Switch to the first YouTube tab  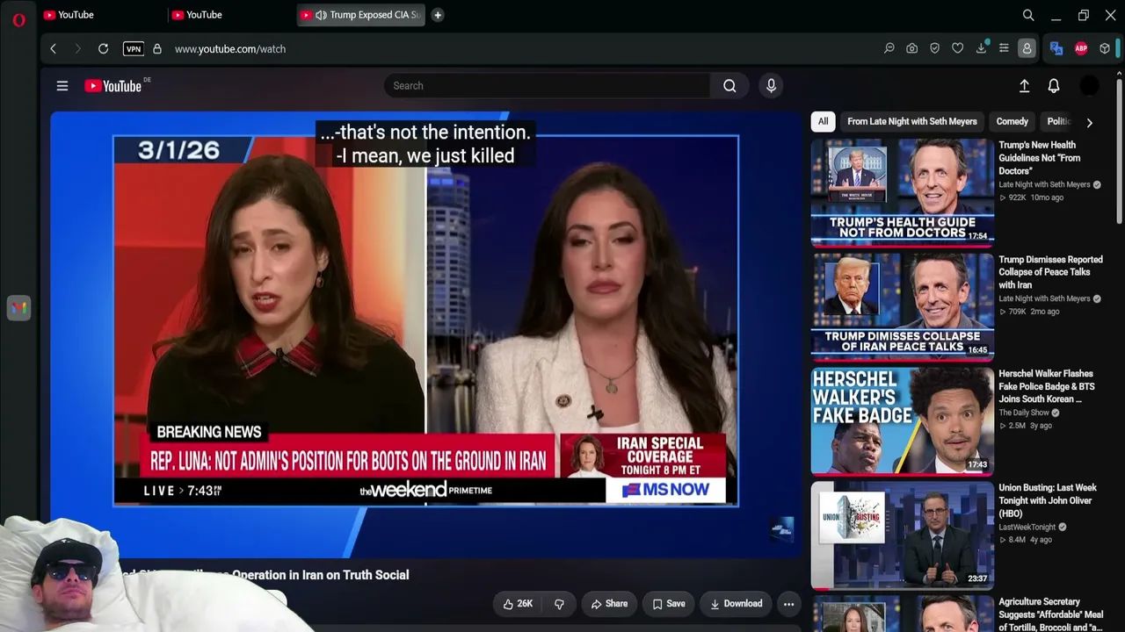click(x=103, y=15)
